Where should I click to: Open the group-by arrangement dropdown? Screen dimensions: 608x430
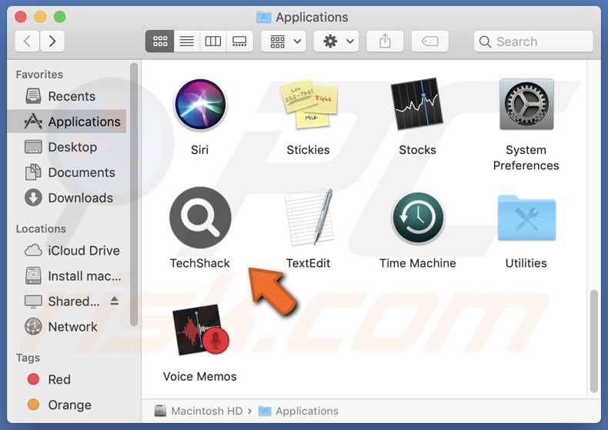click(283, 41)
